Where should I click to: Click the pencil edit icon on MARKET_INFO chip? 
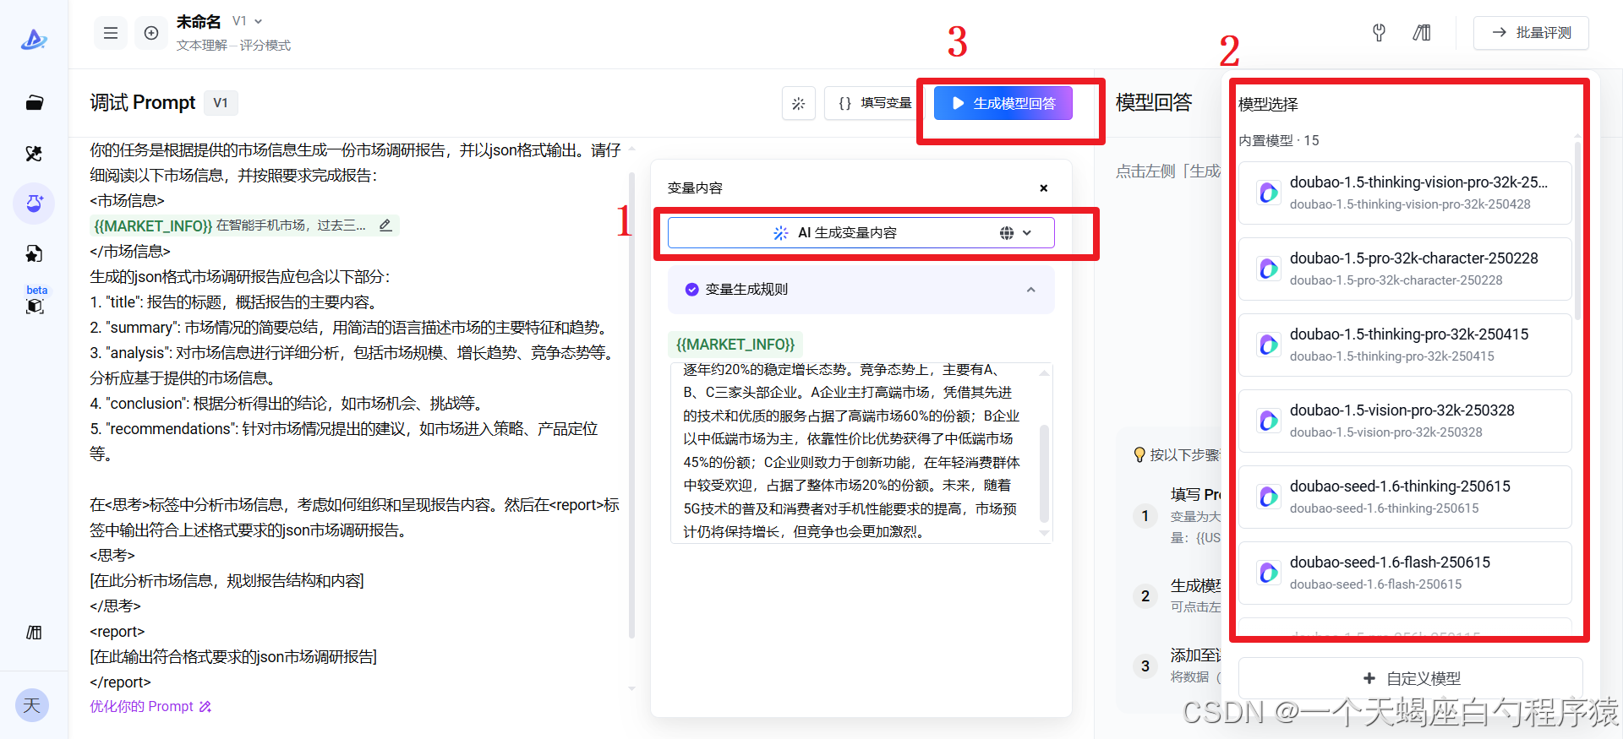[x=385, y=226]
